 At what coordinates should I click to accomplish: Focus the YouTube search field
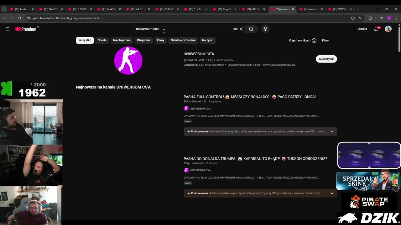[x=183, y=29]
